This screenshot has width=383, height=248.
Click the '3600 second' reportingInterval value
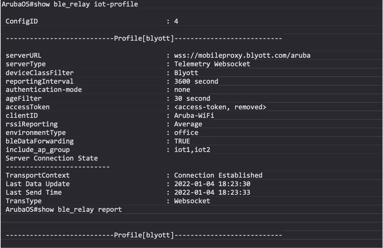point(196,81)
